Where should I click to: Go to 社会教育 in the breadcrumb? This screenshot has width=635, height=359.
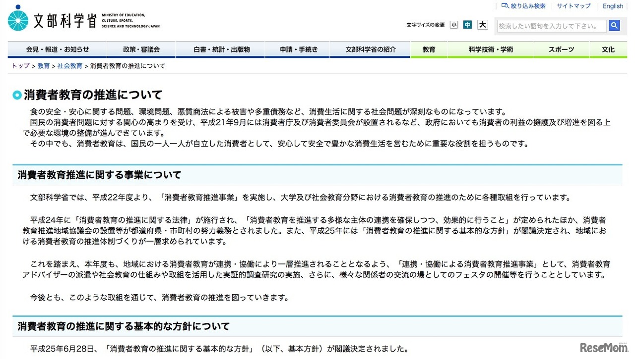[x=70, y=66]
